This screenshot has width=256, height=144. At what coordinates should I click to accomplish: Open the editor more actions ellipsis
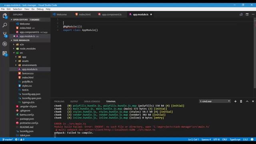click(x=253, y=14)
